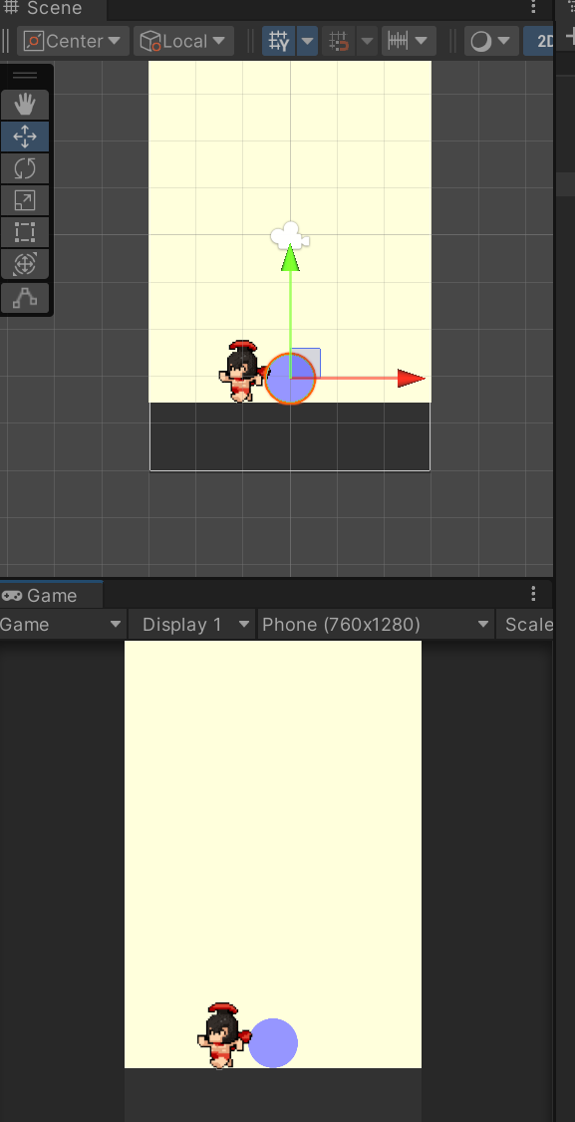This screenshot has height=1122, width=575.
Task: Open the Center pivot mode dropdown
Action: point(73,41)
